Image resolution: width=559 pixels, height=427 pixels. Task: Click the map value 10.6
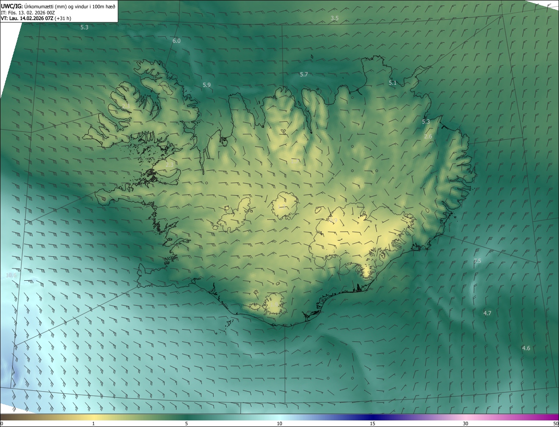pos(11,275)
